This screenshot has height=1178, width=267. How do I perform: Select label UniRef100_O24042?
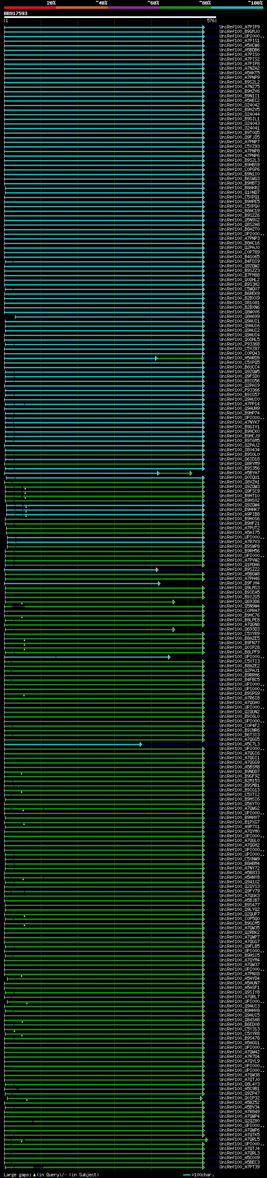point(239,105)
